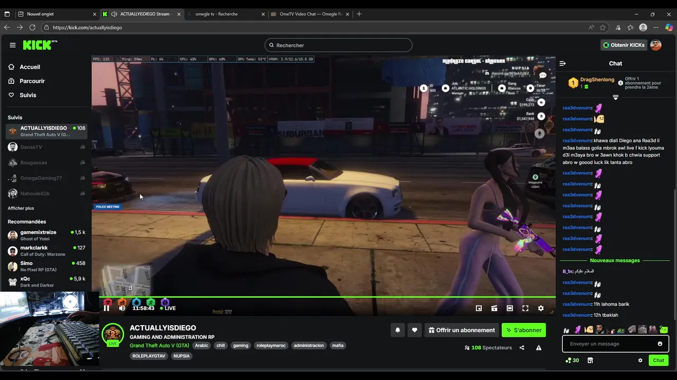Select DanasTV in followed channels
This screenshot has width=677, height=380.
[x=47, y=147]
